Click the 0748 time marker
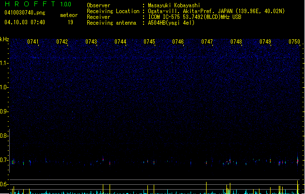Image resolution: width=305 pixels, height=194 pixels. pyautogui.click(x=236, y=42)
